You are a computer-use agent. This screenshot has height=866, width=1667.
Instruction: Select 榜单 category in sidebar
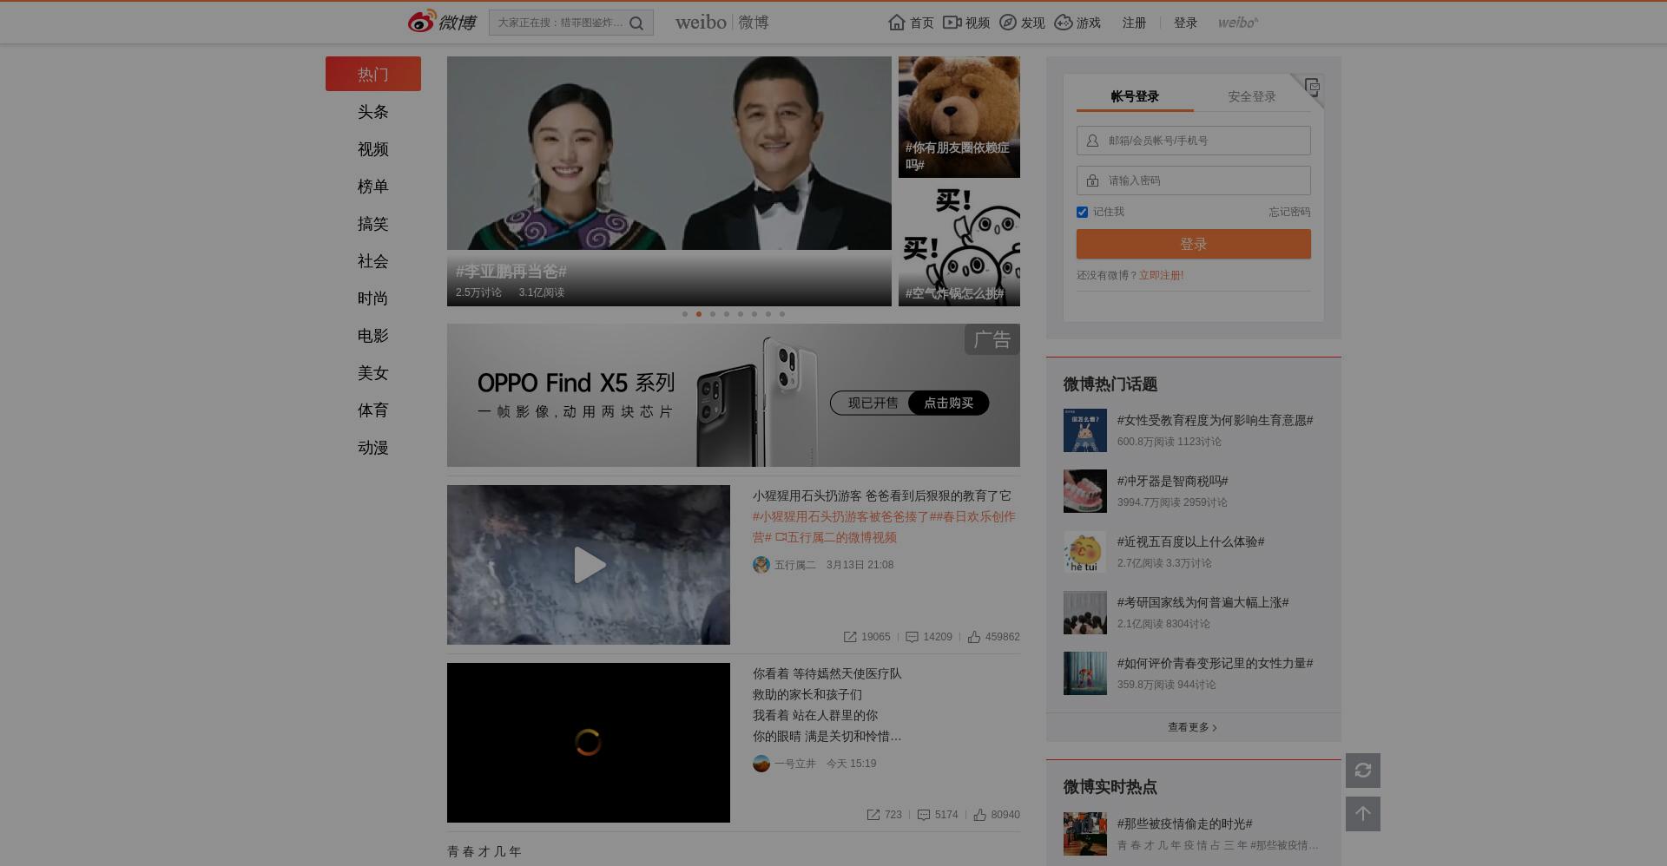click(x=373, y=187)
